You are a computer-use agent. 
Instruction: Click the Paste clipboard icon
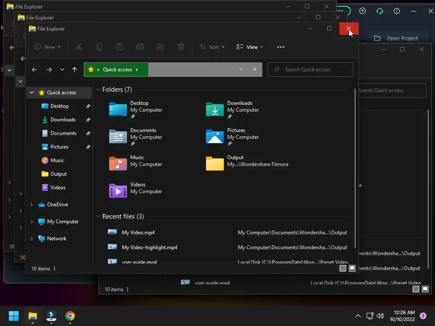pos(119,47)
